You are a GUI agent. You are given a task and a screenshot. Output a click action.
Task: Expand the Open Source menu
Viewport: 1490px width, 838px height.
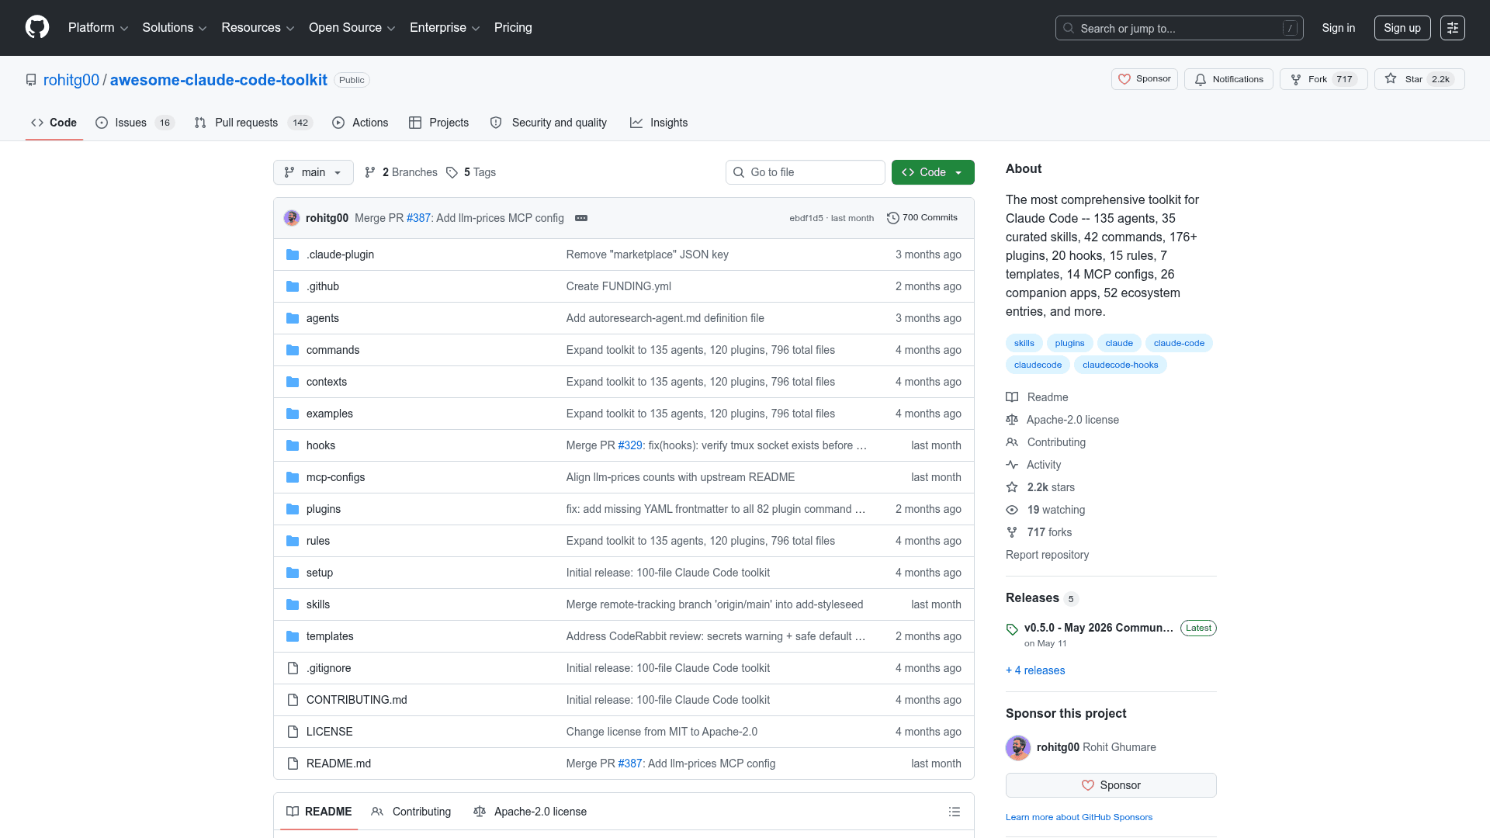click(352, 28)
